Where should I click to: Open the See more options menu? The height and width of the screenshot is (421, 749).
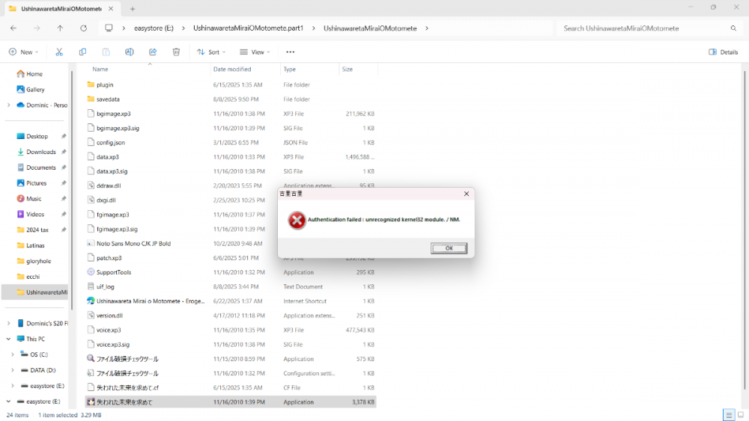pos(290,52)
